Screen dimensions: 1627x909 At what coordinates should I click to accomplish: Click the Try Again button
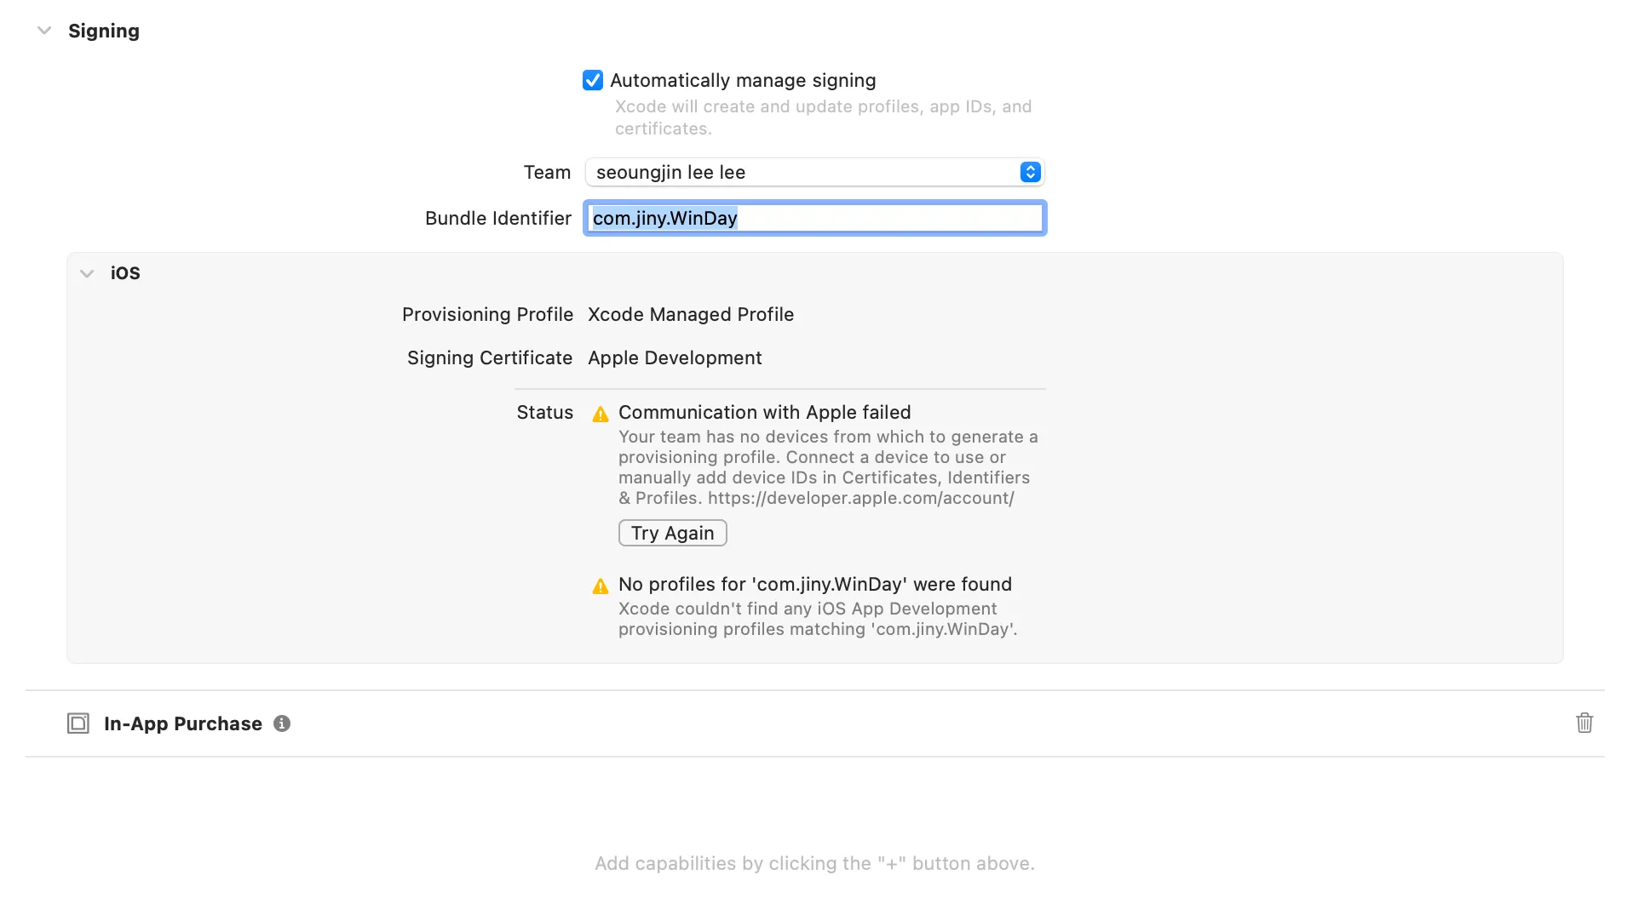coord(672,533)
